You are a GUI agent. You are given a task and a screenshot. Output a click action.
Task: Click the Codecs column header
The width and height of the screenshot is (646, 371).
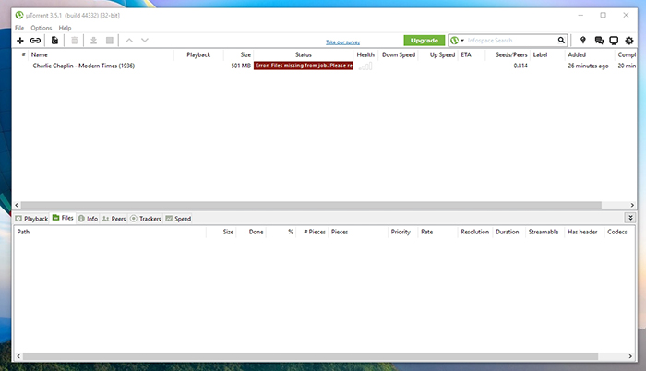(x=617, y=232)
